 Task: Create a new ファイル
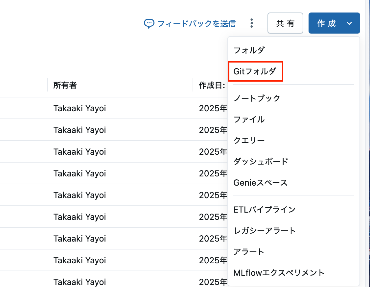tap(249, 119)
